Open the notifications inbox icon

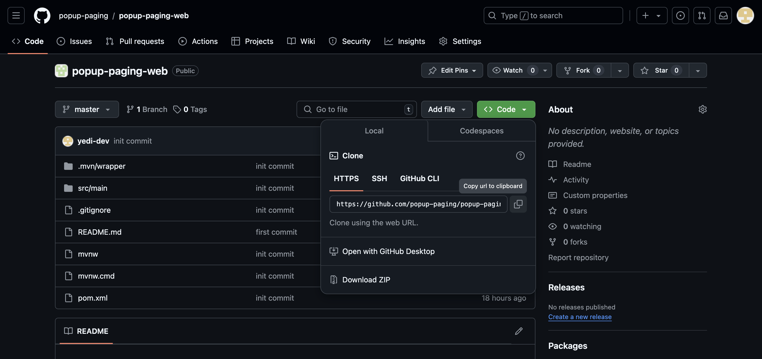tap(723, 16)
